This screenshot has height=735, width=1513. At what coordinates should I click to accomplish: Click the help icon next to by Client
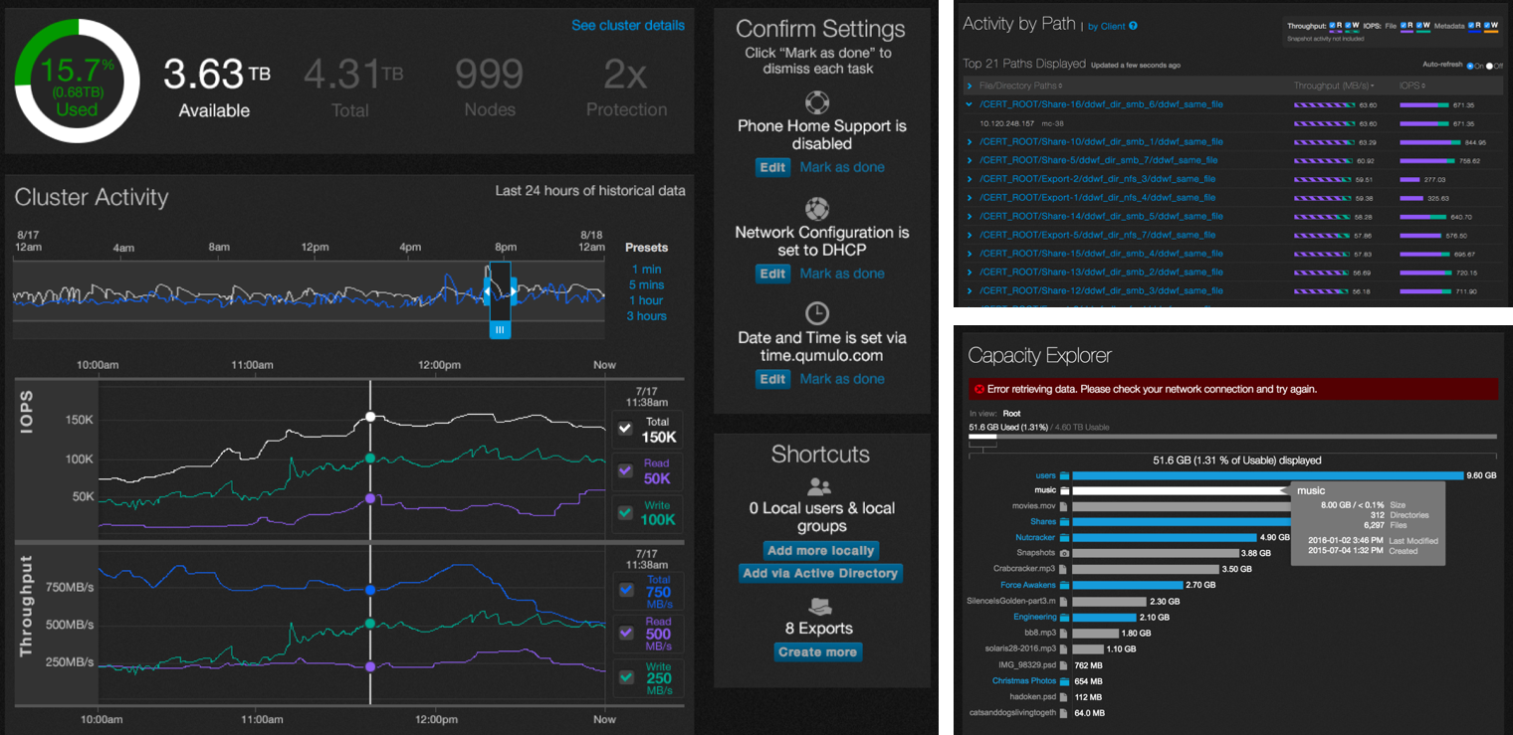[1133, 26]
